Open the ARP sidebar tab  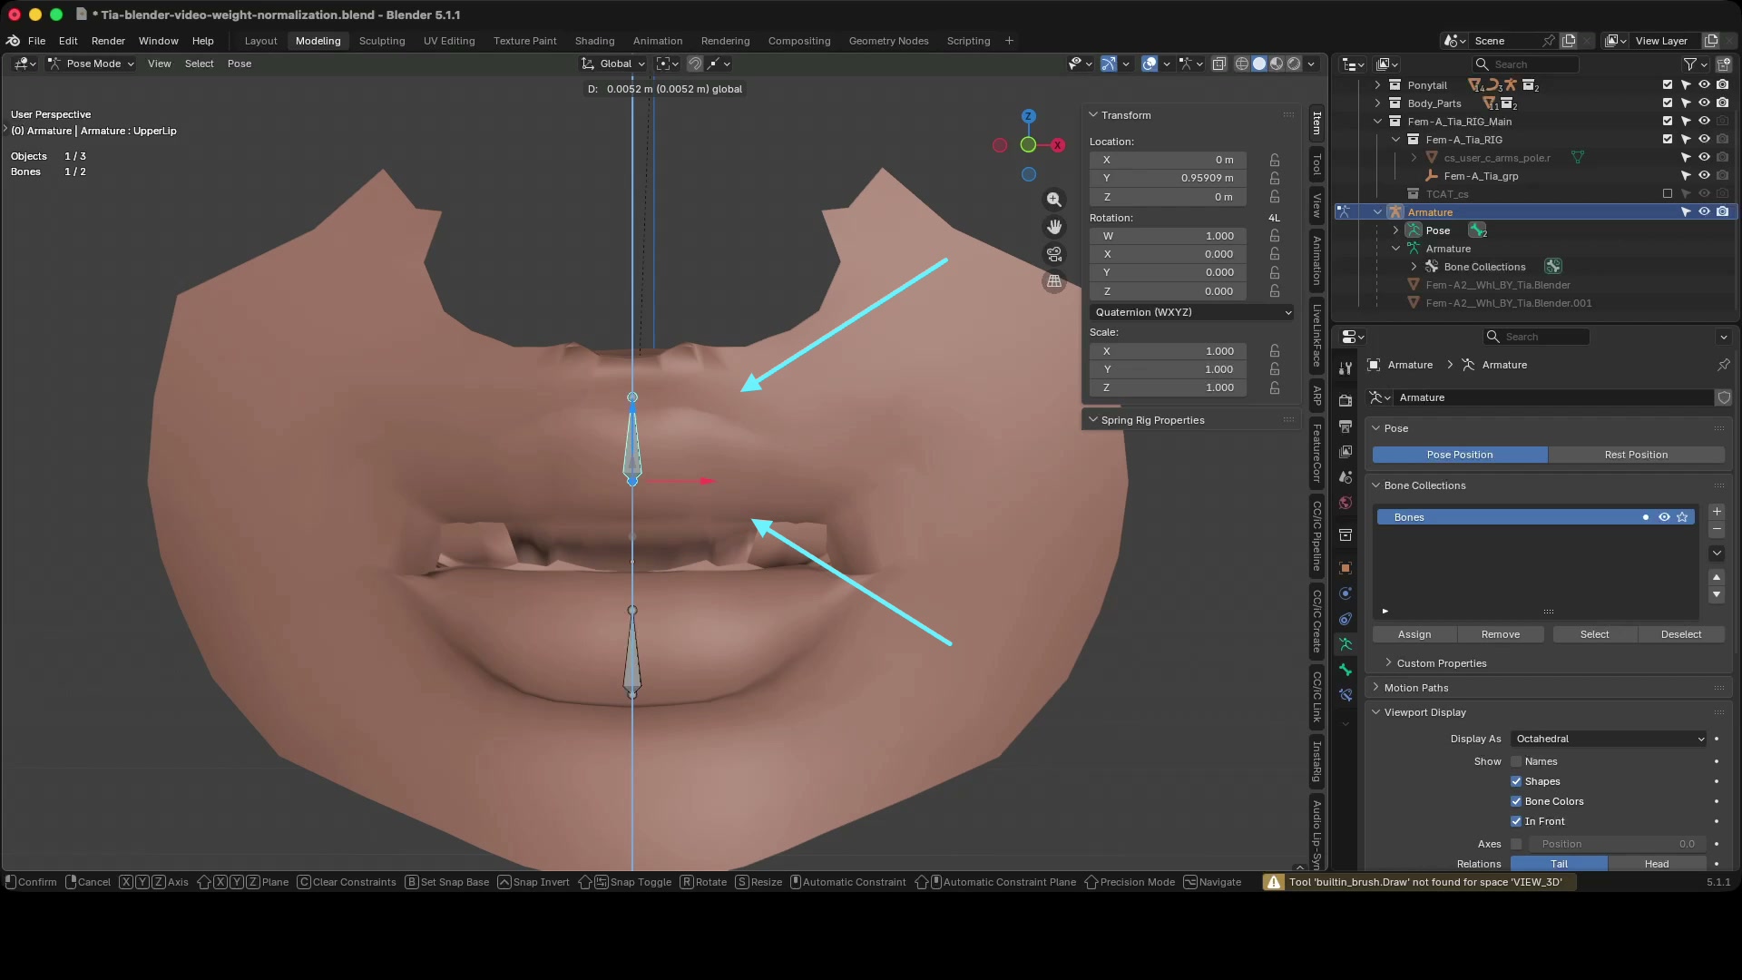[x=1316, y=396]
